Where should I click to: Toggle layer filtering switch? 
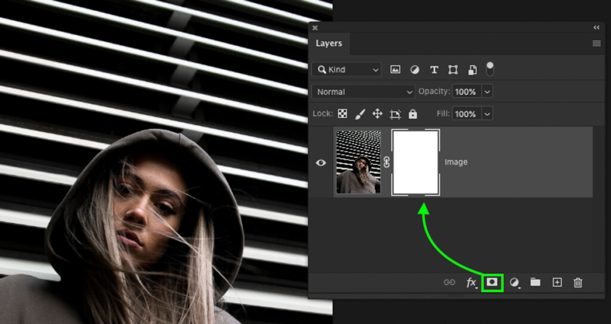point(490,69)
